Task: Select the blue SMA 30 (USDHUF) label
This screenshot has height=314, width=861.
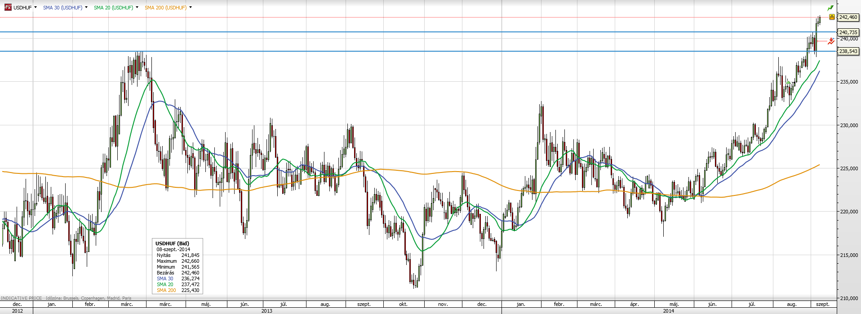Action: (63, 8)
